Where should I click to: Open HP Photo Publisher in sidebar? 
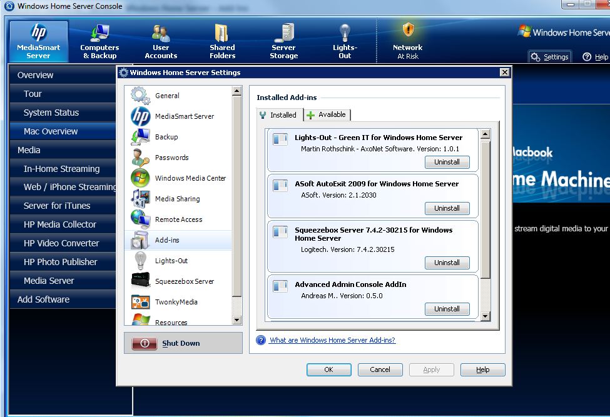[63, 262]
